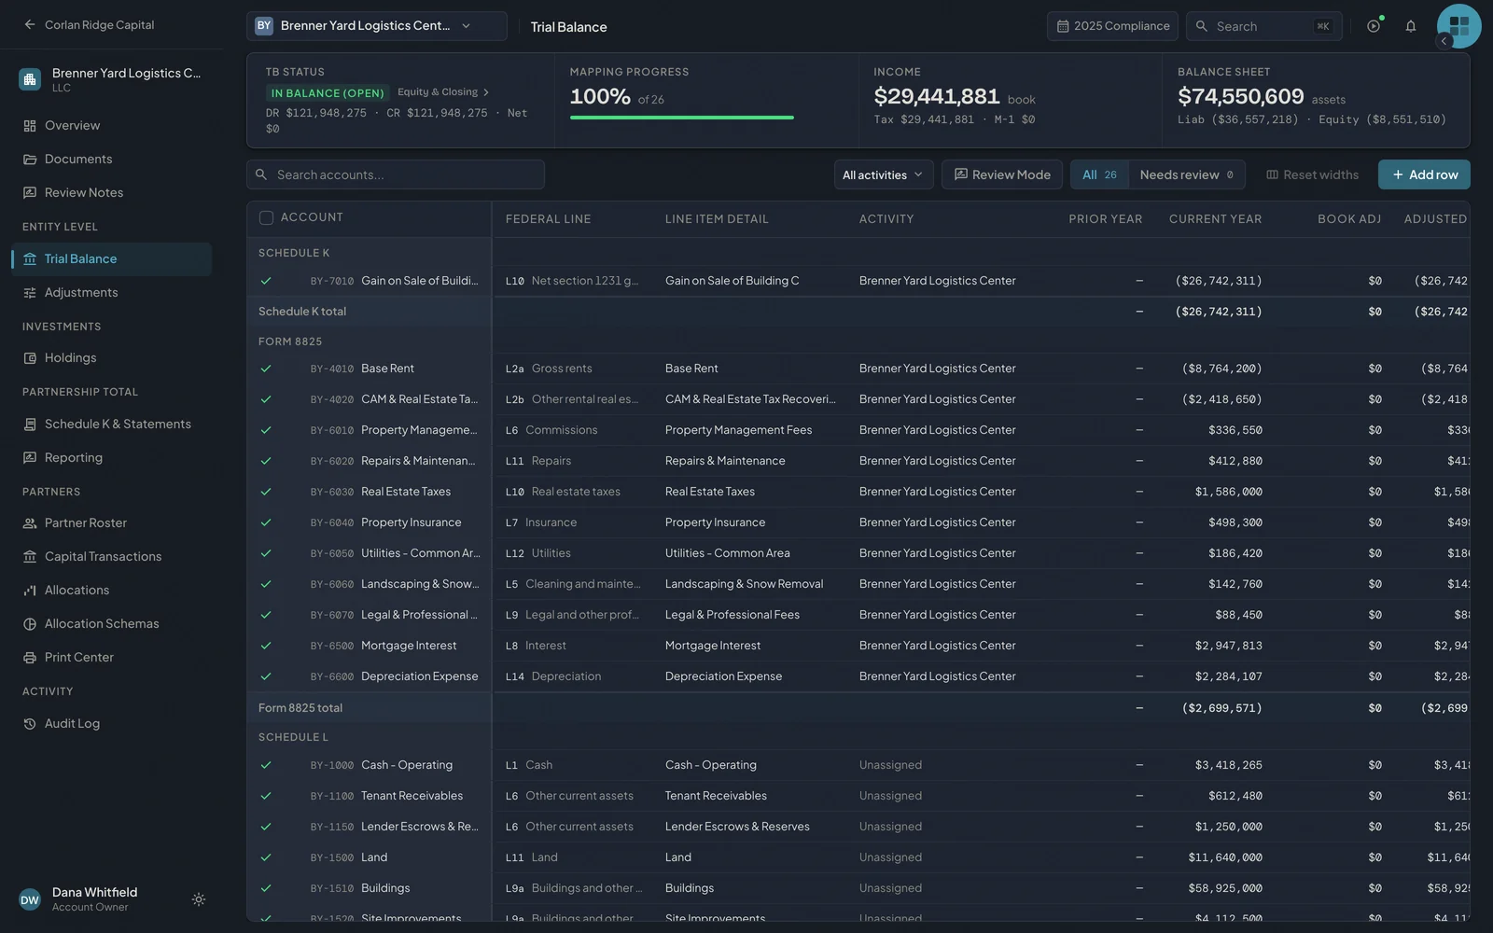Toggle check mark on BY-6500 Mortgage Interest row
Viewport: 1493px width, 933px height.
[x=266, y=646]
